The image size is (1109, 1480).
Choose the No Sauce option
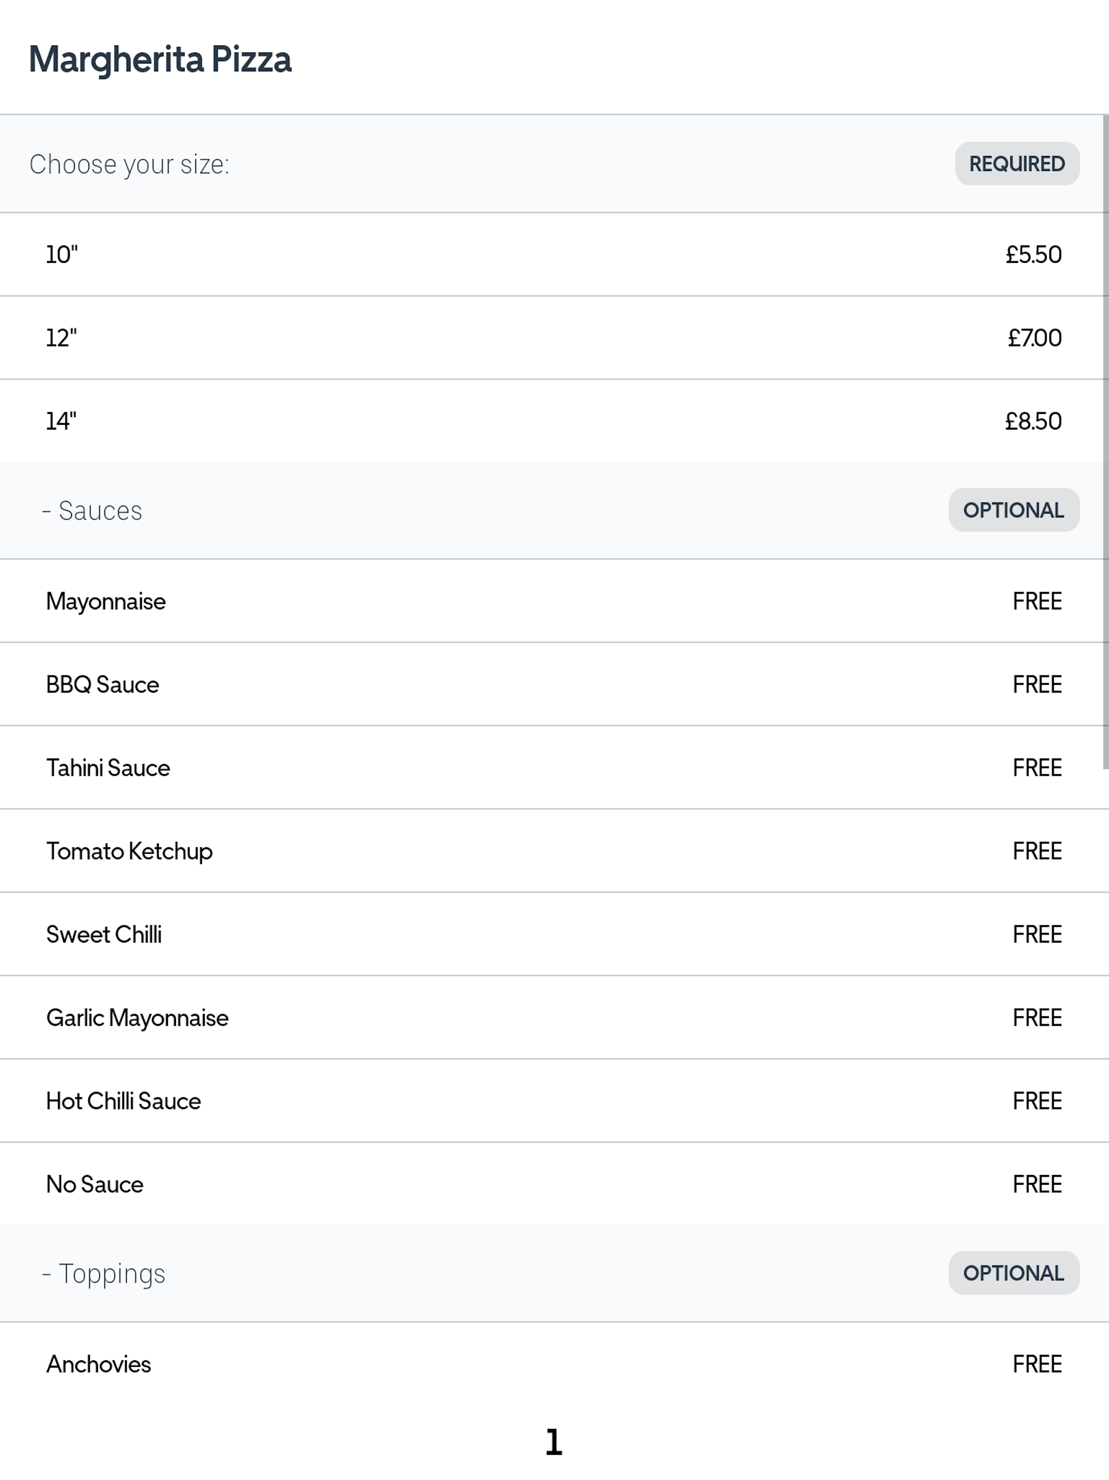tap(554, 1184)
